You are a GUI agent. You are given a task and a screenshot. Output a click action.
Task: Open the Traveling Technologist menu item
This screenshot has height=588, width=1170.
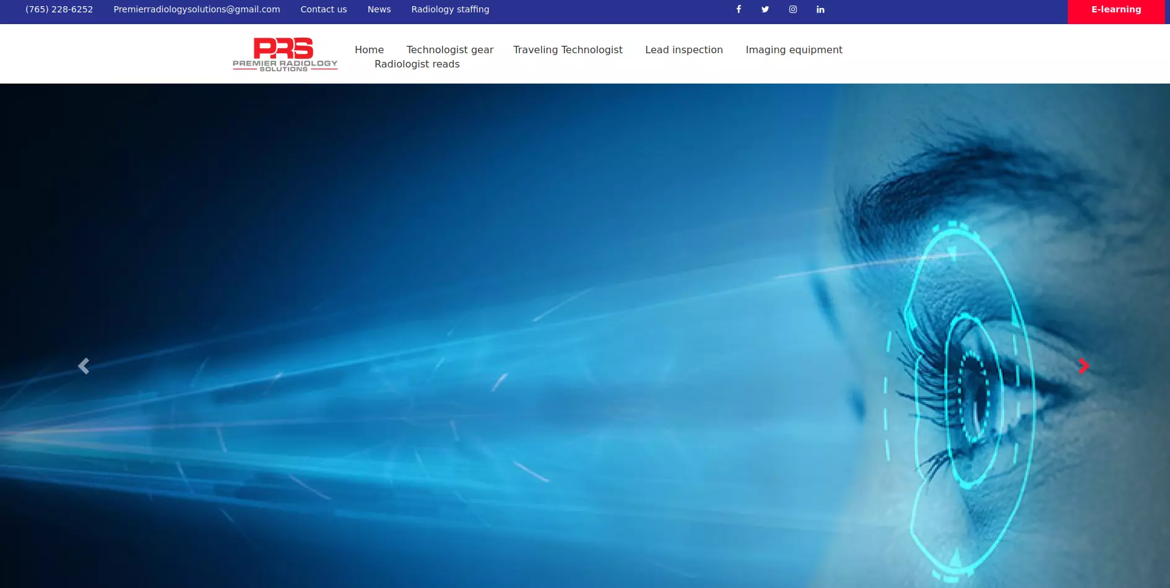point(568,50)
